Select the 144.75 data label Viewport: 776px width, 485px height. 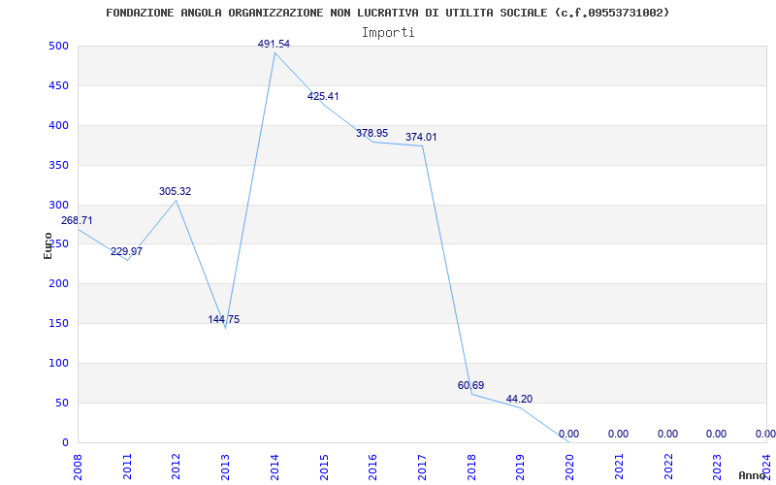224,319
